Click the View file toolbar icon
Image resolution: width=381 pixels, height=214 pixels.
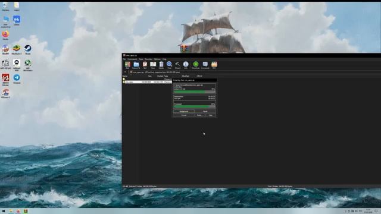153,64
